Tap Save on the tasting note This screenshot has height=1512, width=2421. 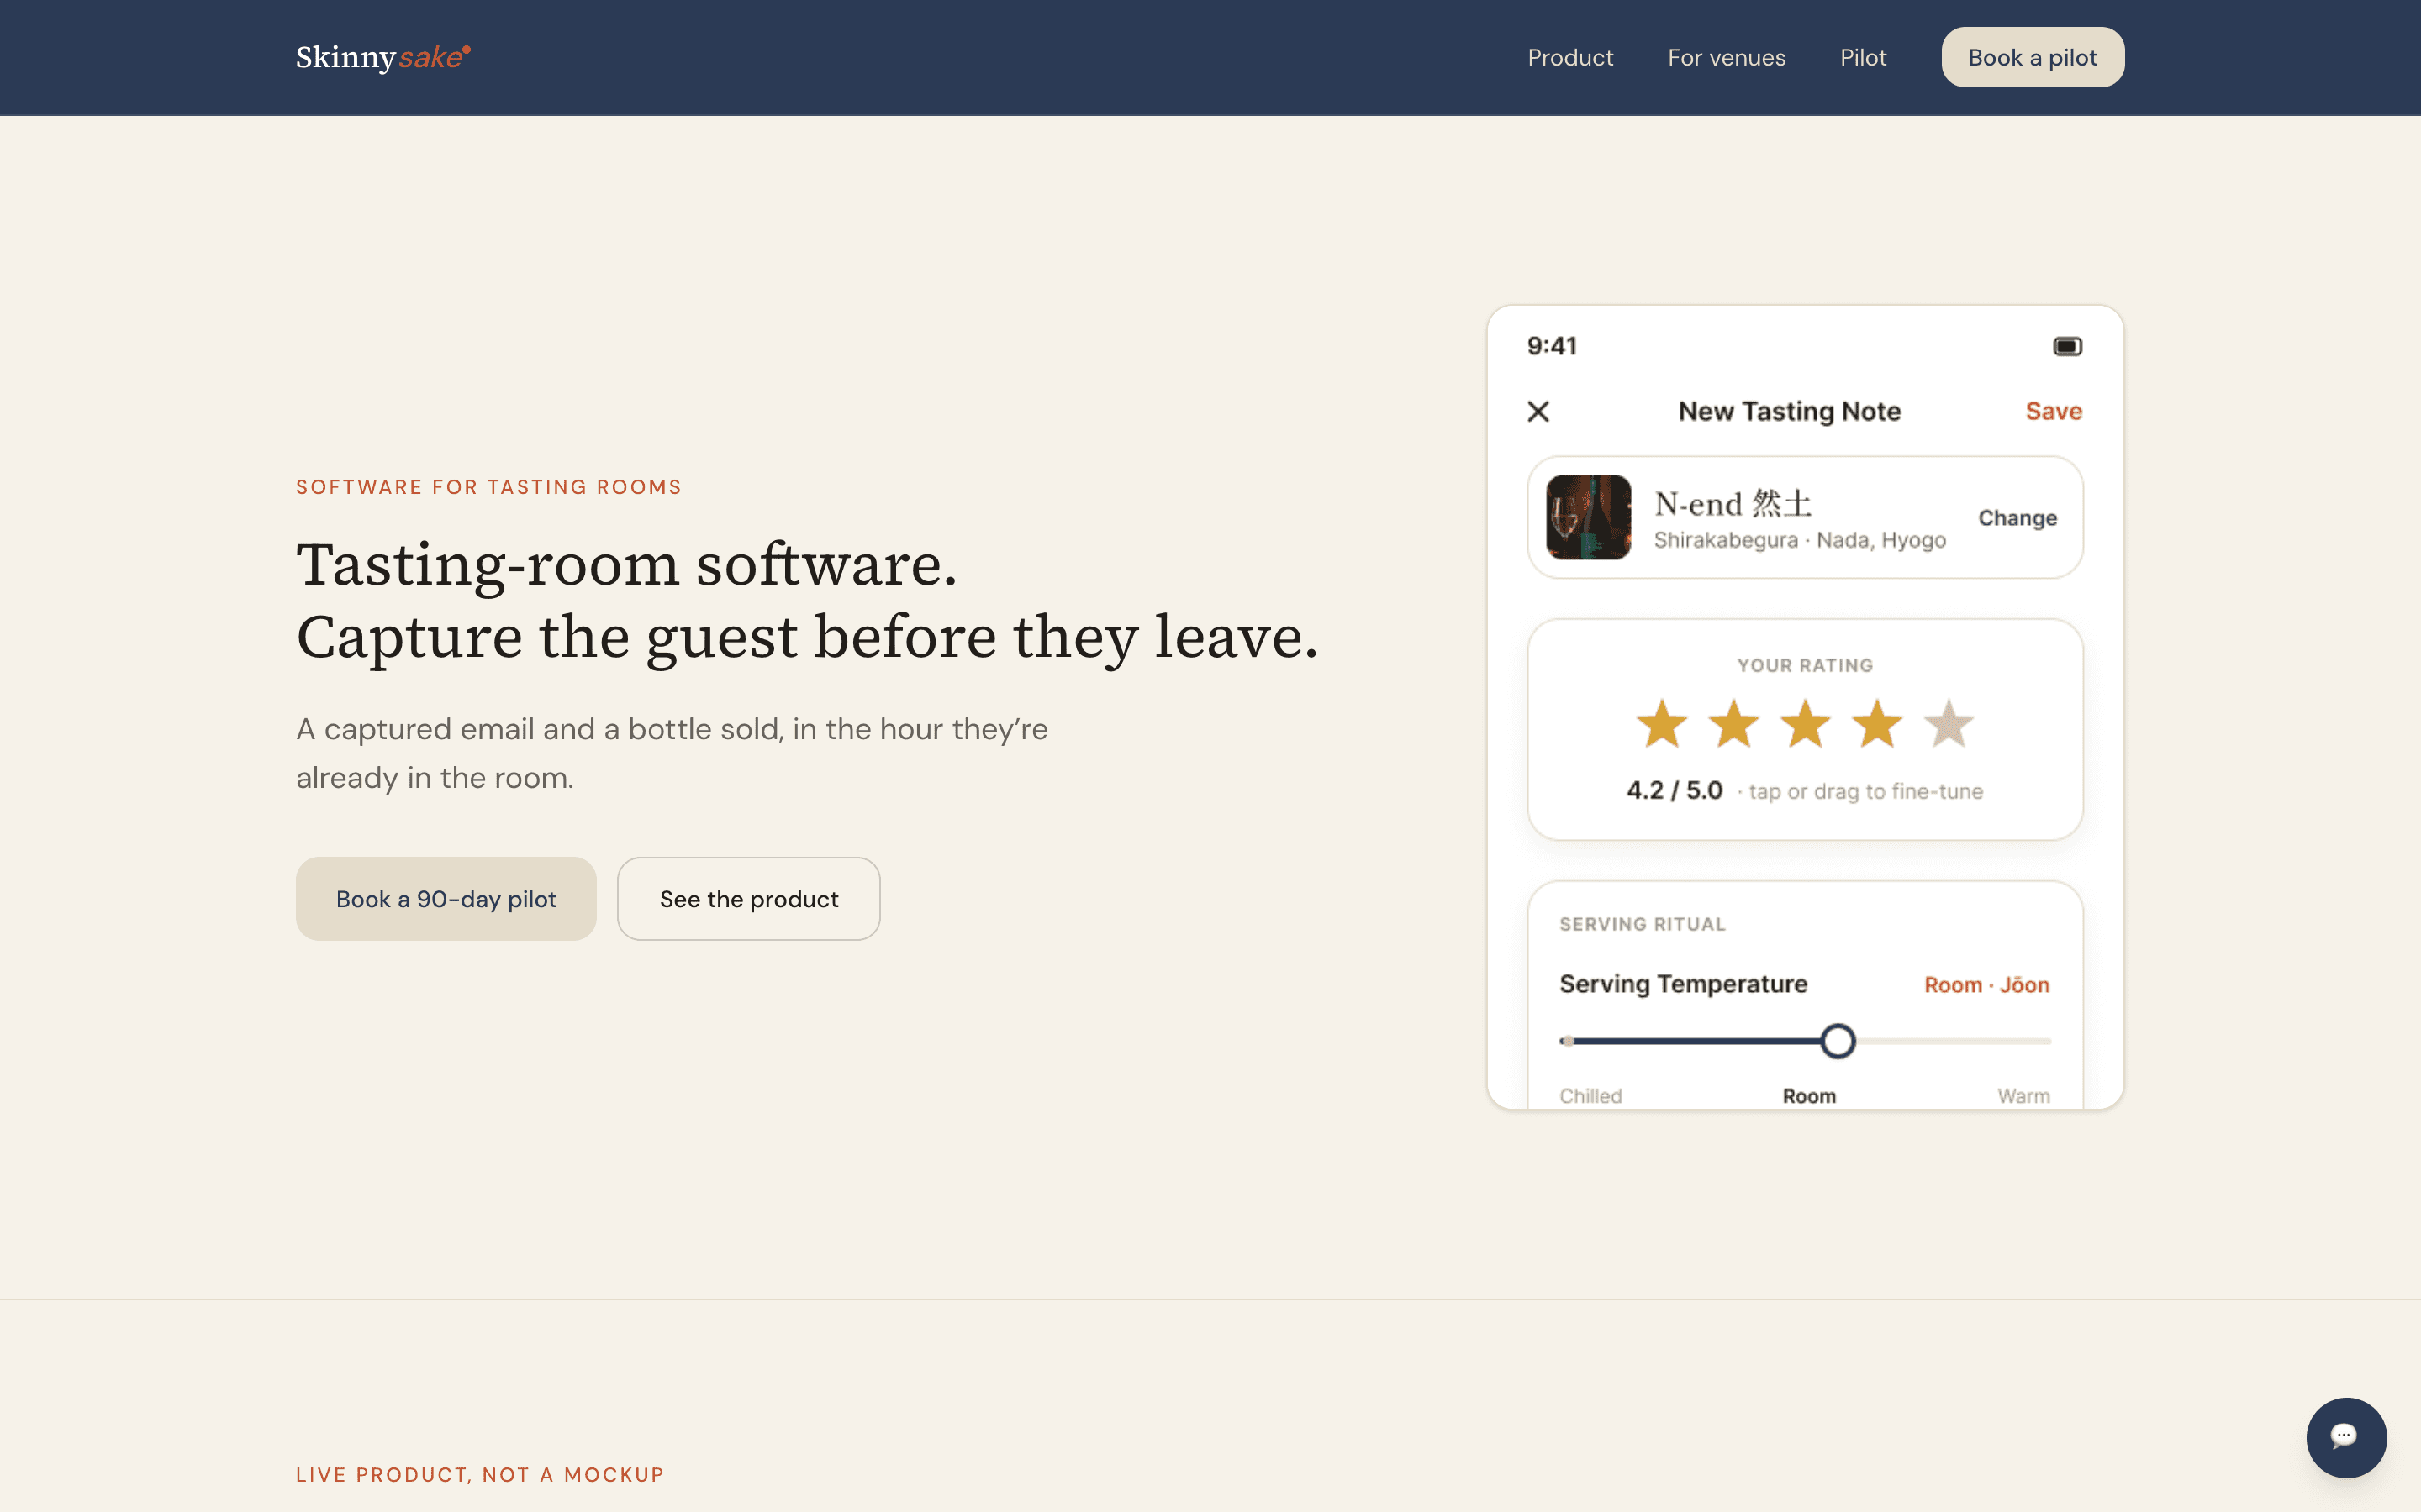(x=2053, y=411)
